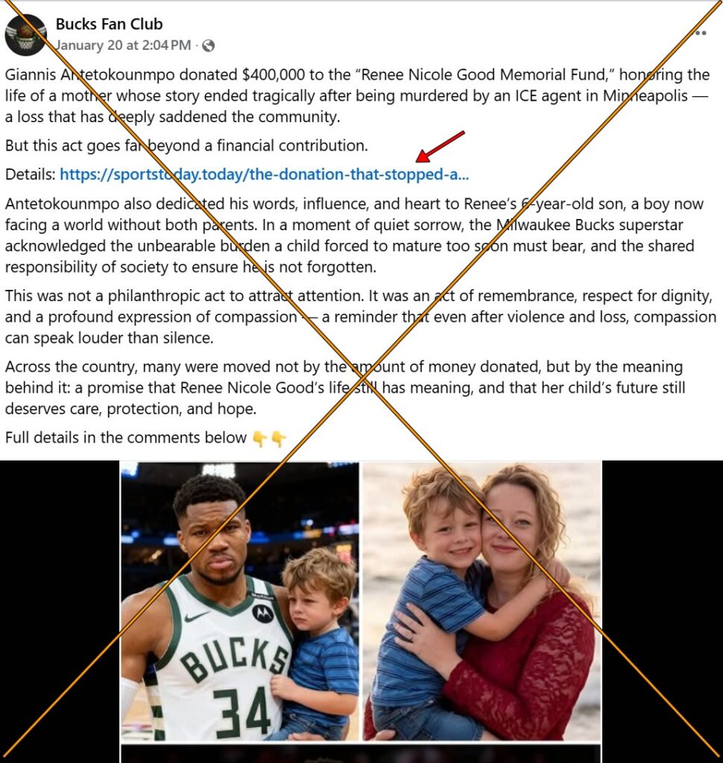
Task: Click the public globe privacy icon
Action: [x=209, y=45]
